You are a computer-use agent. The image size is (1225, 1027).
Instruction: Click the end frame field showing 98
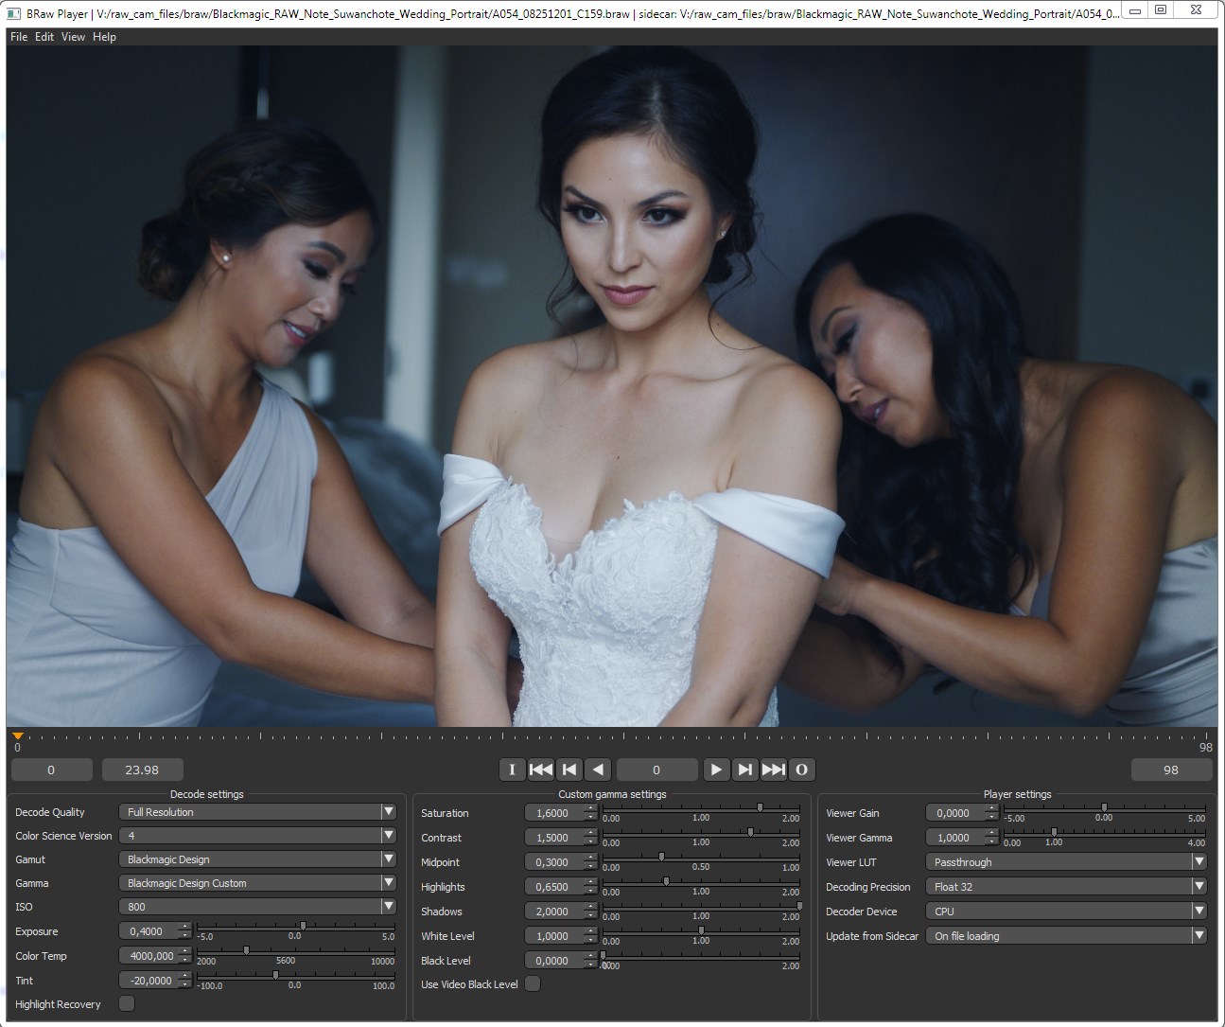coord(1171,770)
